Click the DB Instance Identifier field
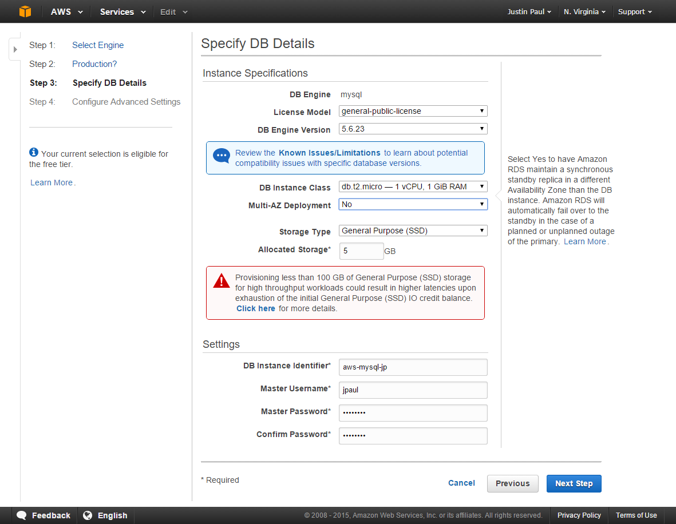The height and width of the screenshot is (524, 676). [413, 367]
